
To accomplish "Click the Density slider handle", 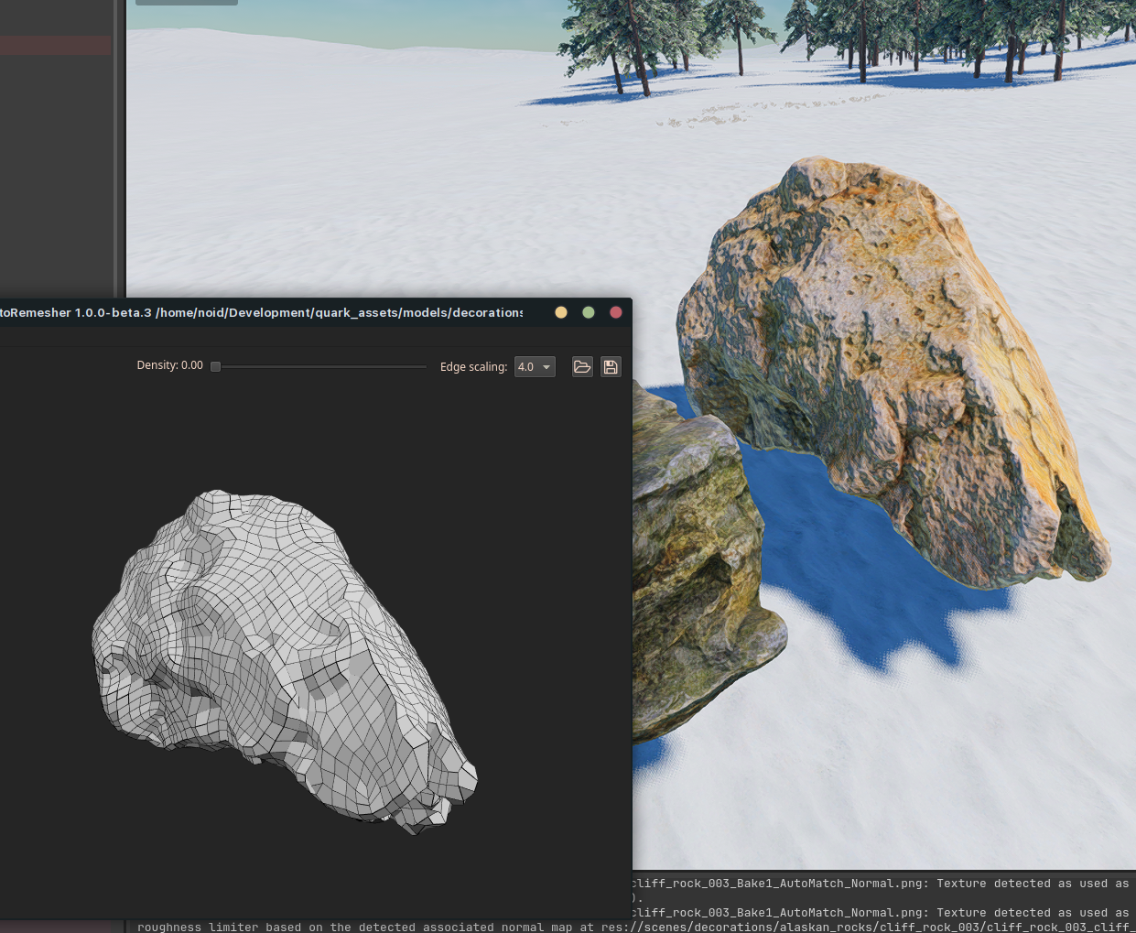I will [x=216, y=366].
